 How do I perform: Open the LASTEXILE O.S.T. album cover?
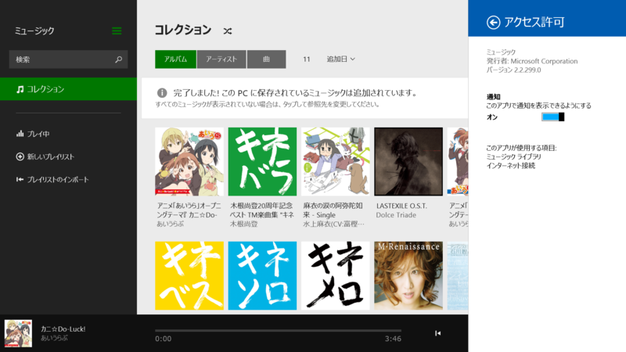coord(408,162)
